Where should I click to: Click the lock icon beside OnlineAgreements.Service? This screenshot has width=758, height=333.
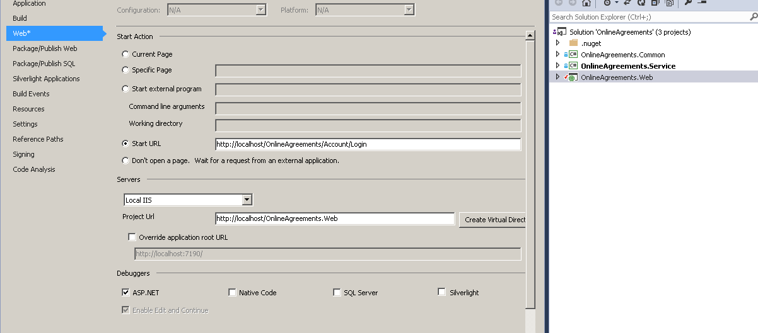[x=566, y=65]
